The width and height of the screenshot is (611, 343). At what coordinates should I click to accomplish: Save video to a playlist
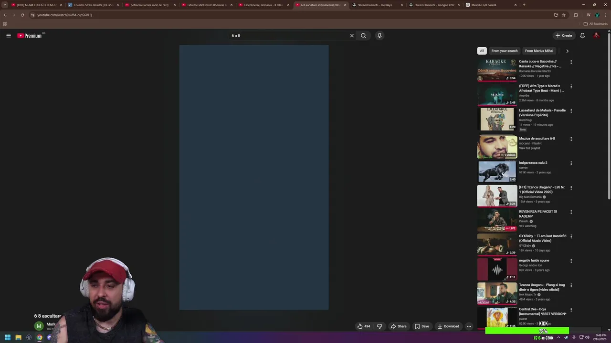coord(422,326)
